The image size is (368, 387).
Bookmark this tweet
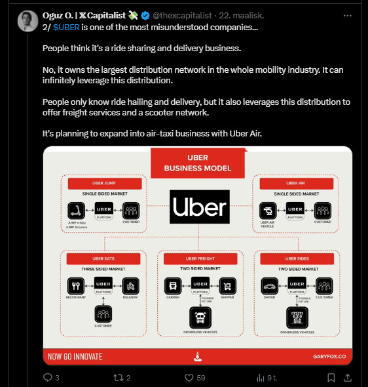331,378
